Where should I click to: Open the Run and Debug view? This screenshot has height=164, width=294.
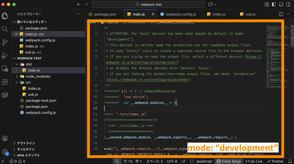(5, 55)
